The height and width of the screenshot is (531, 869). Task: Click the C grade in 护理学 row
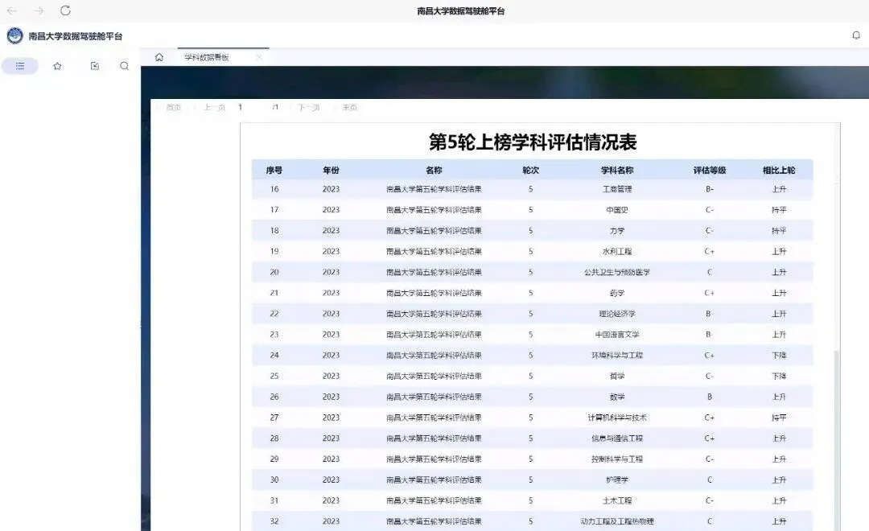(710, 480)
